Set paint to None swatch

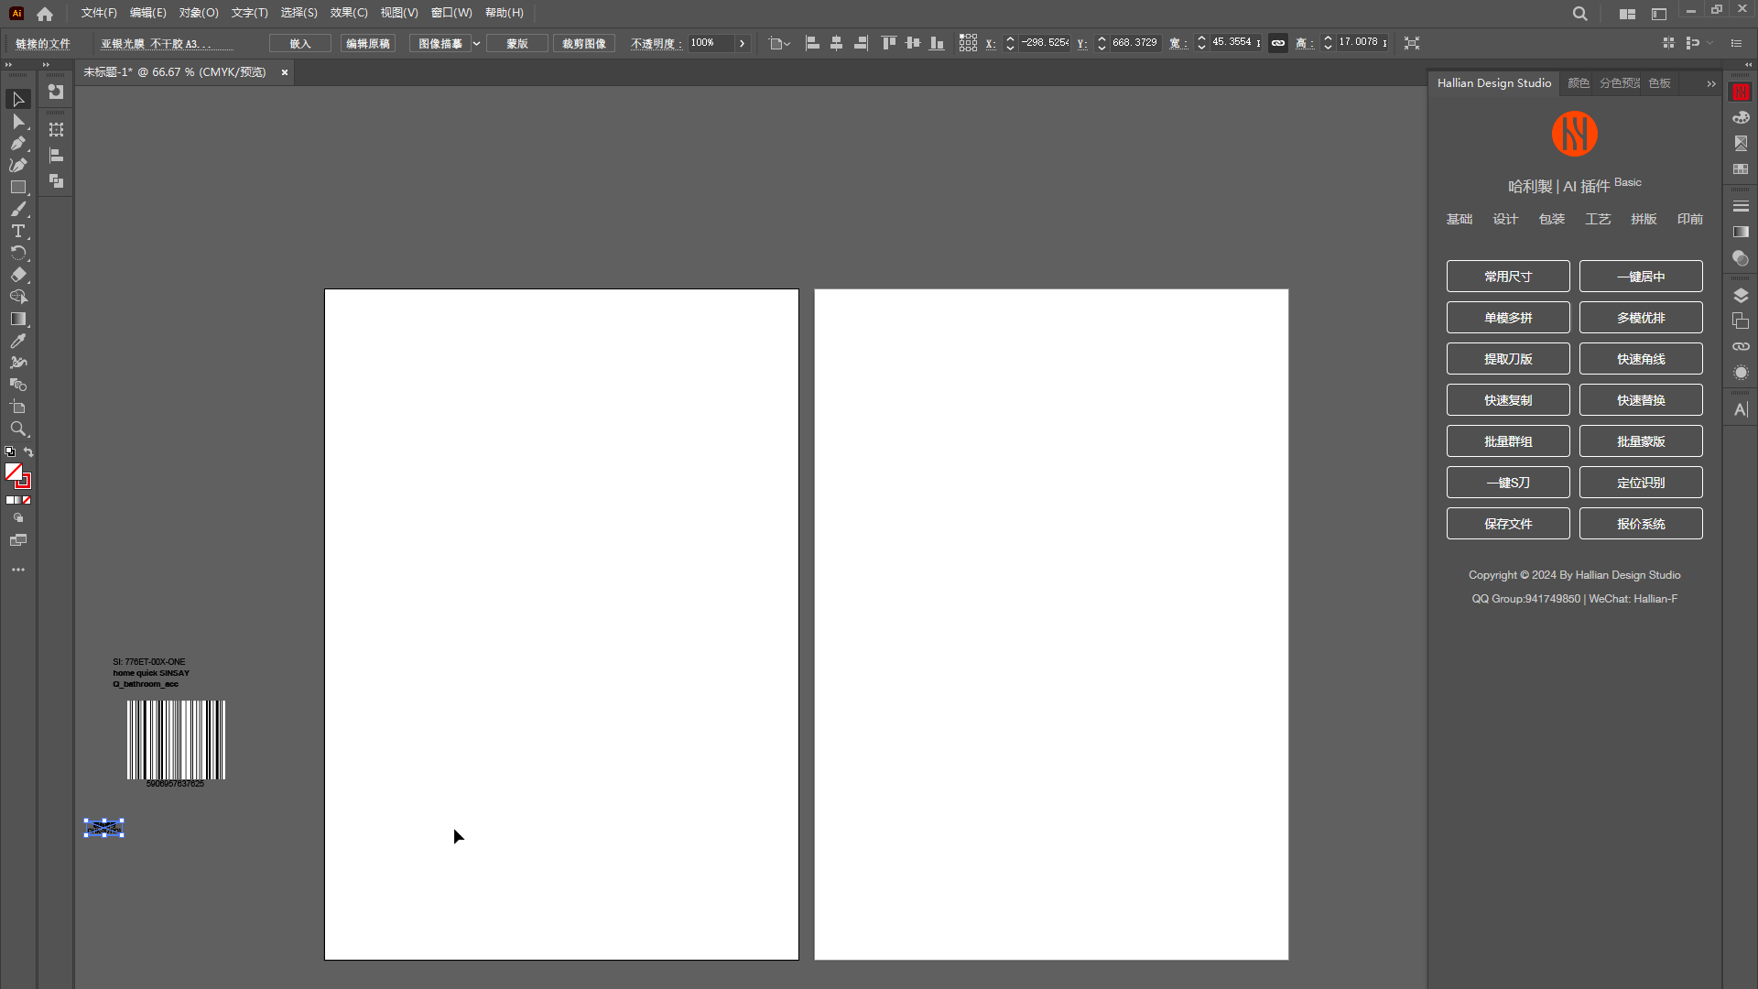[x=27, y=500]
